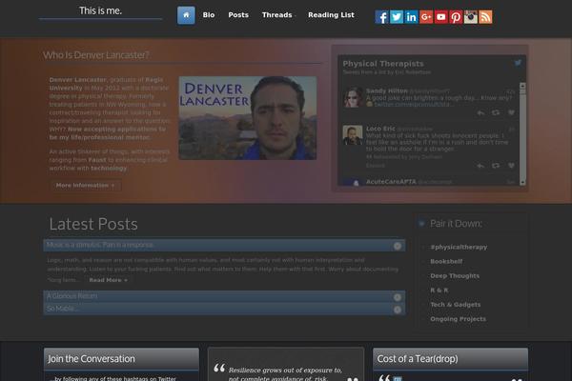This screenshot has width=572, height=381.
Task: Open the AcuteCareAPTA profile name
Action: coord(391,182)
